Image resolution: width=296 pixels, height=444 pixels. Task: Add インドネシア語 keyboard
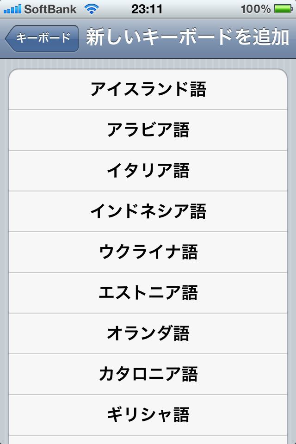click(148, 211)
